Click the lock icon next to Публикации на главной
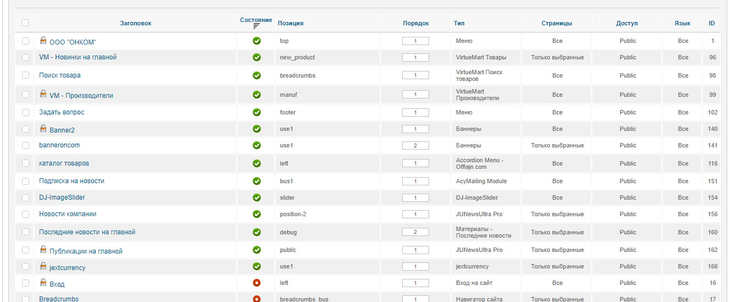 click(x=43, y=249)
